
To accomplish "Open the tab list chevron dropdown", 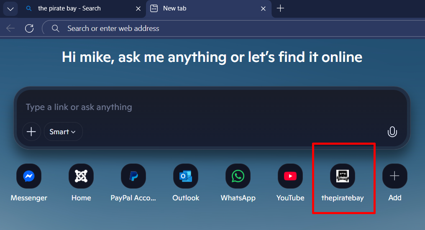I will click(x=10, y=8).
